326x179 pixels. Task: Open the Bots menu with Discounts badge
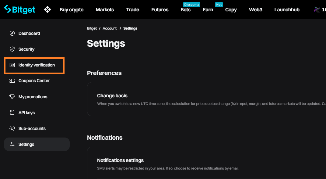point(185,9)
